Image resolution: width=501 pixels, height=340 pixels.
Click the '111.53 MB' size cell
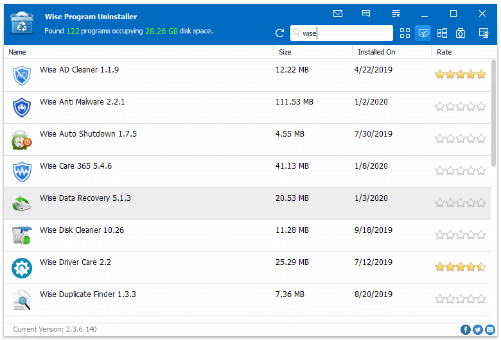(294, 102)
